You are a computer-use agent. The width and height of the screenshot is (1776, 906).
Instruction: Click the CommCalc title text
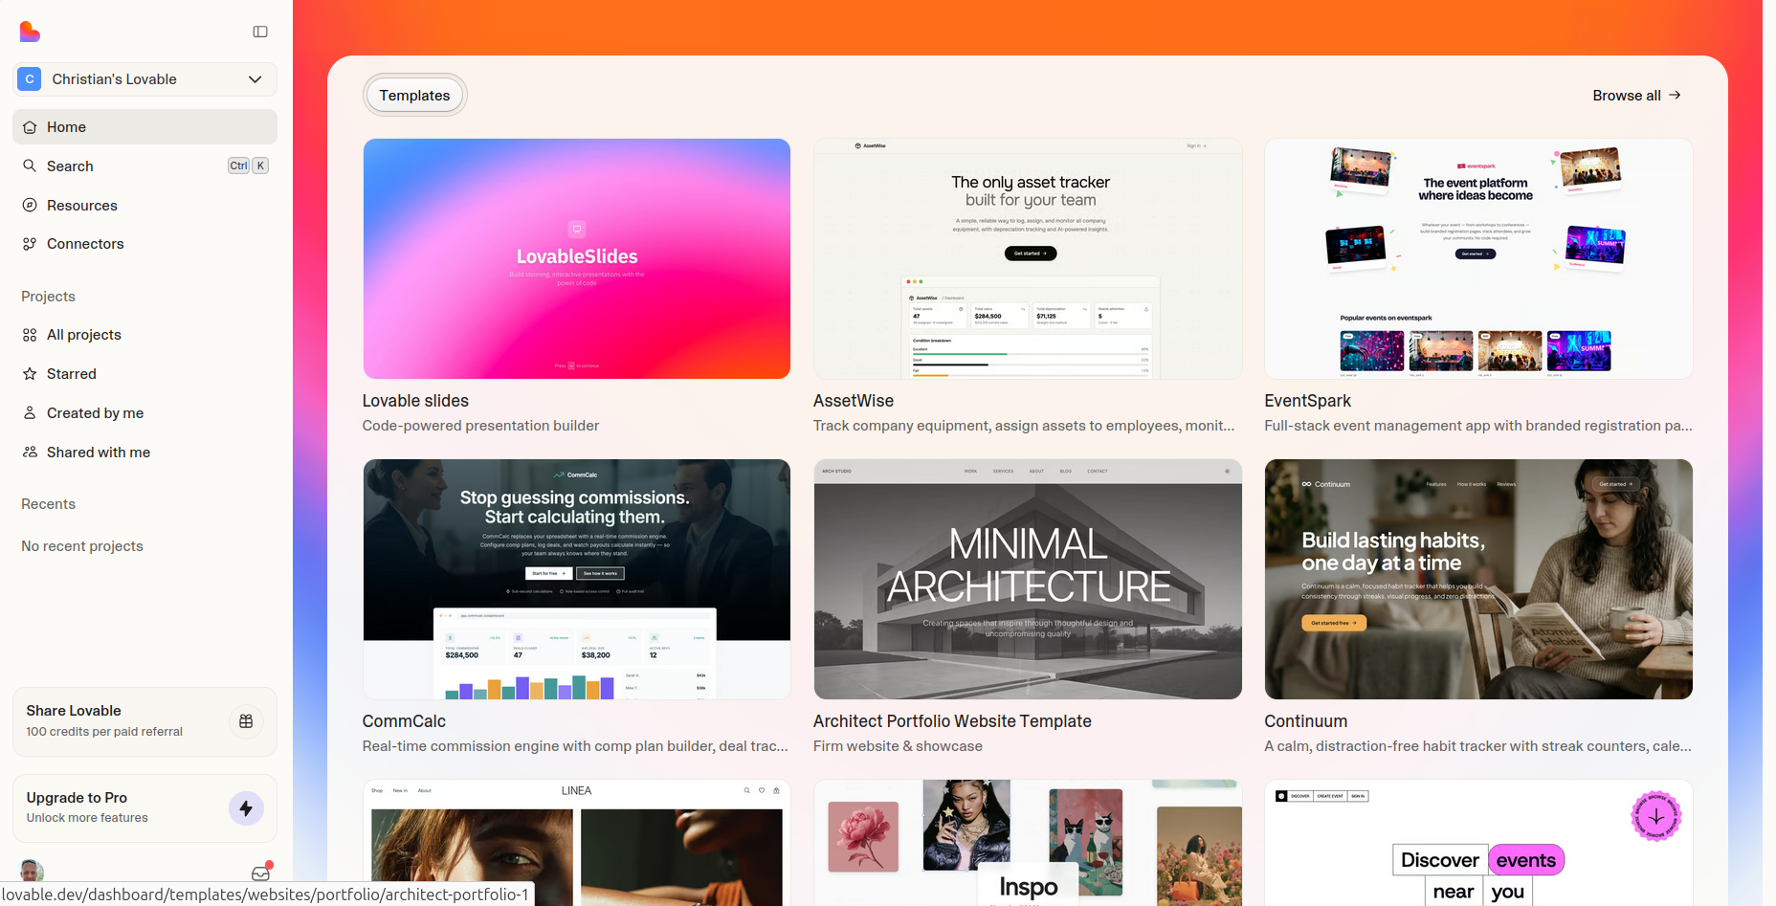coord(404,721)
